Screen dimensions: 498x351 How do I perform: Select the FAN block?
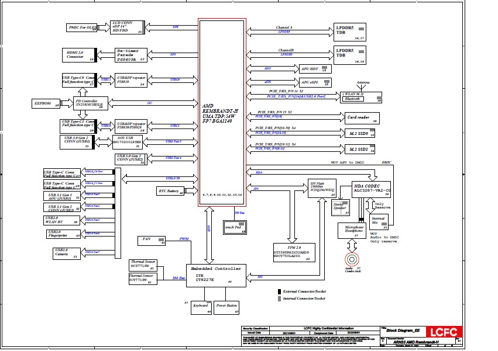point(152,241)
